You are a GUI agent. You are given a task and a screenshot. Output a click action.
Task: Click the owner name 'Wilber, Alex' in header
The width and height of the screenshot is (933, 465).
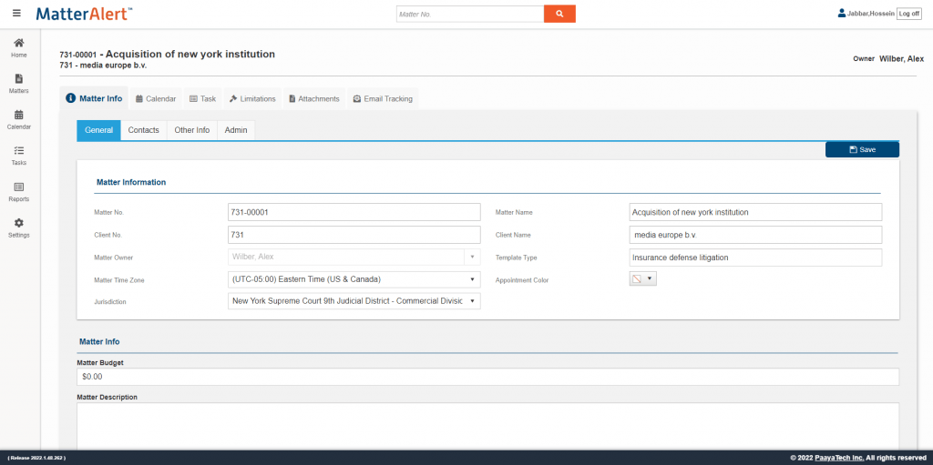(901, 59)
